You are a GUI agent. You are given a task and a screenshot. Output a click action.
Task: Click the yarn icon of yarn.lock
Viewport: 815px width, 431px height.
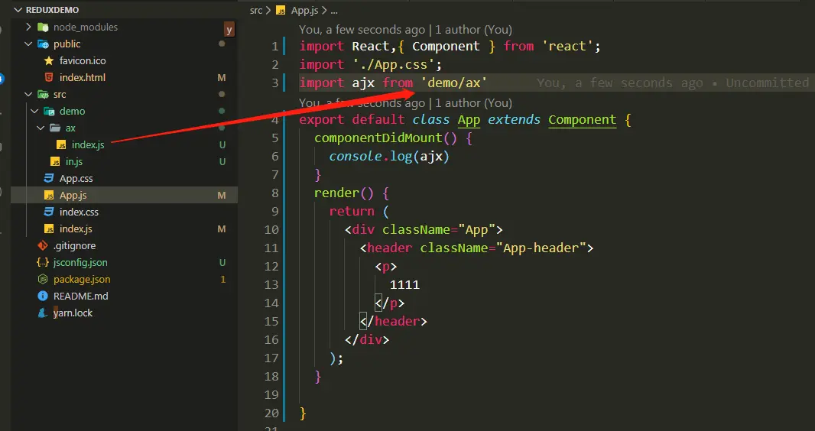coord(43,313)
